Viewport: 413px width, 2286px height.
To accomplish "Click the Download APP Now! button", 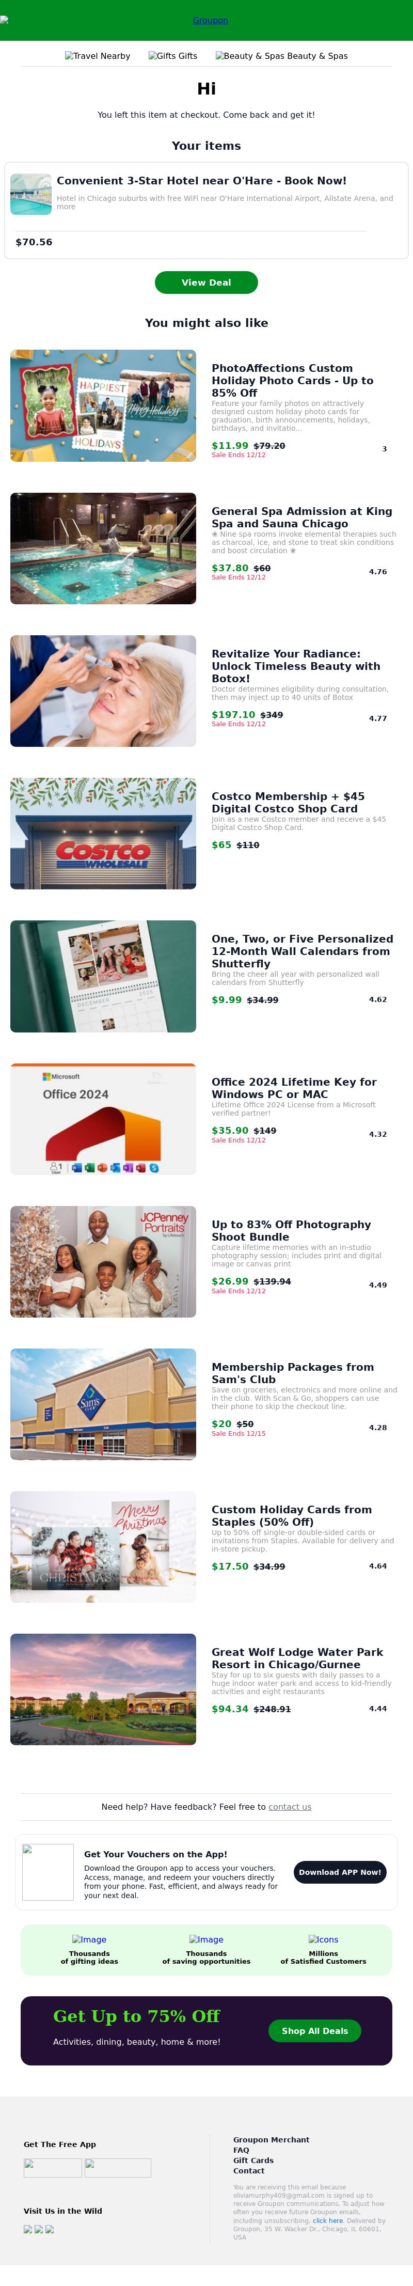I will tap(340, 1872).
